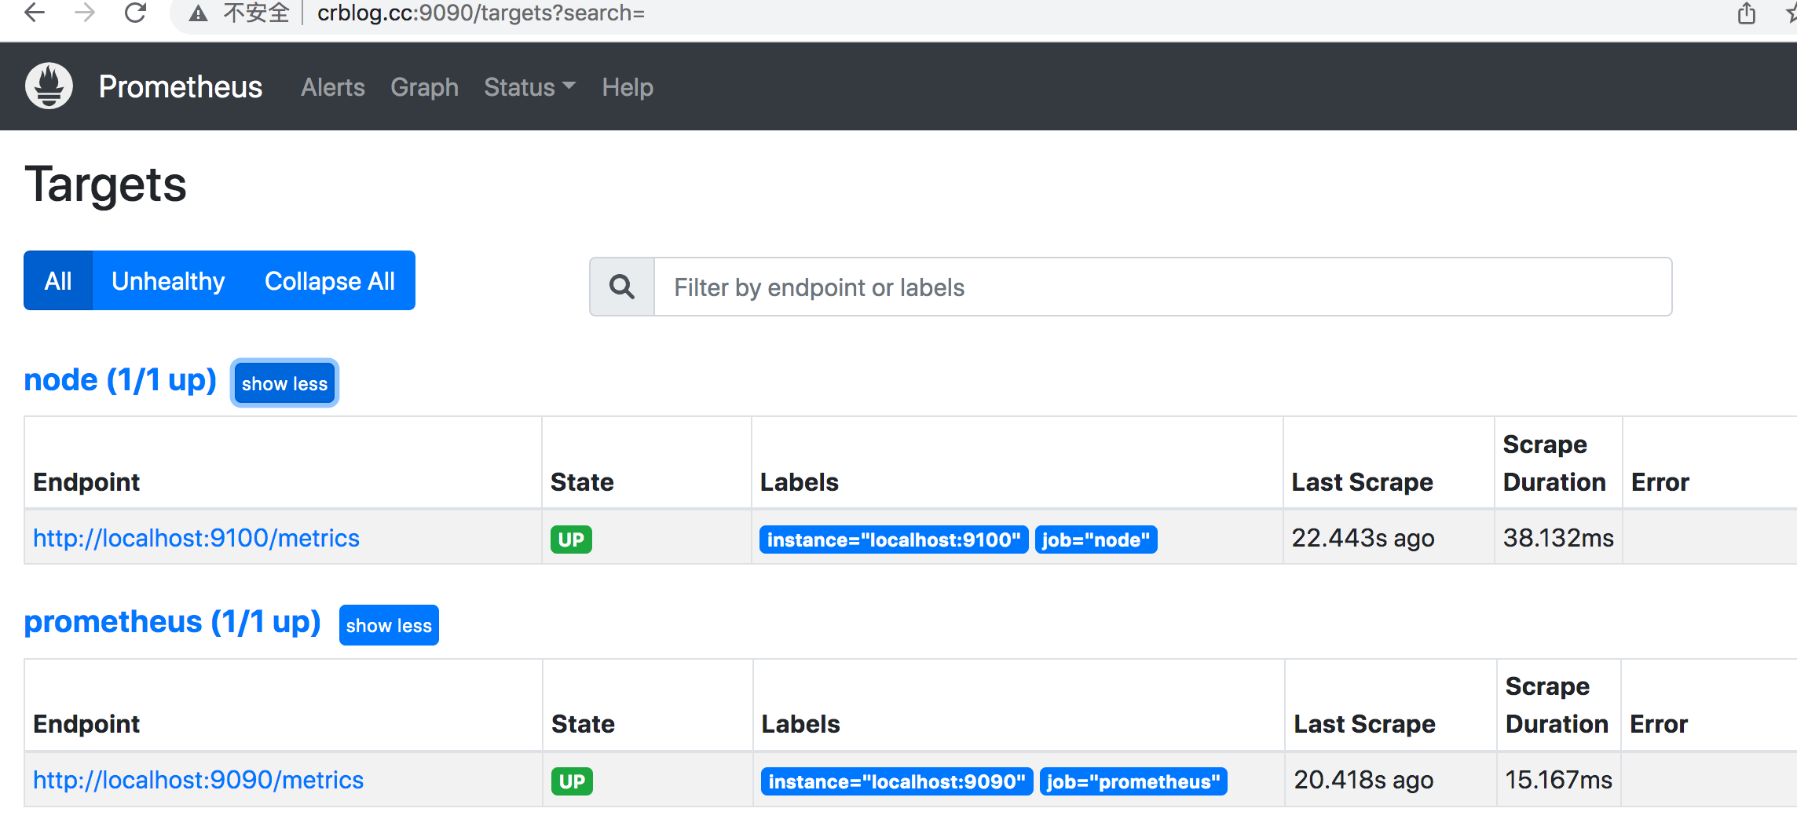Viewport: 1797px width, 823px height.
Task: Click the share icon in address bar
Action: (x=1747, y=13)
